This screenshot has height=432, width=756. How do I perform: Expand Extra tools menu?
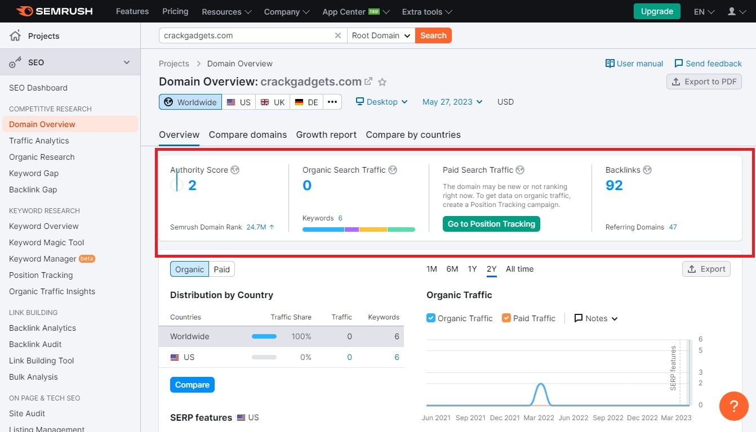coord(427,11)
